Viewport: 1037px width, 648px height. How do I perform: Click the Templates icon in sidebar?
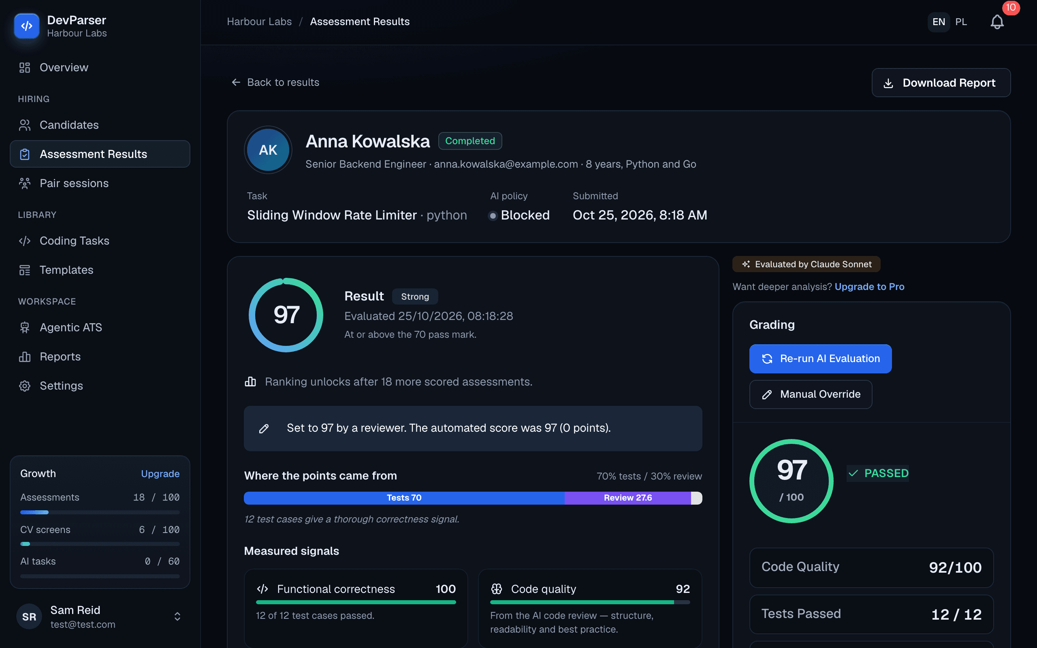(x=24, y=270)
